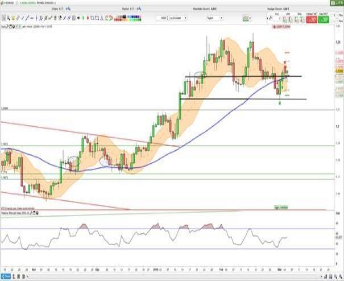Click the blue Share button at bottom

(6, 276)
